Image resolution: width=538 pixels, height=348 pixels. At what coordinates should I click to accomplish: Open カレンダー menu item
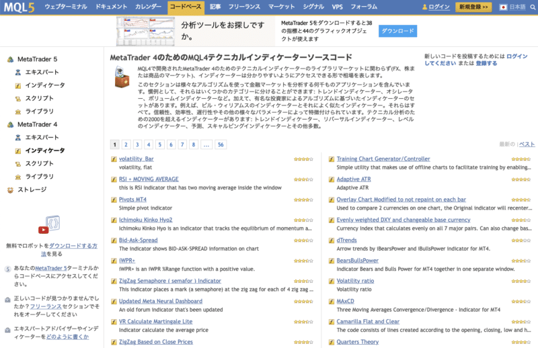[148, 7]
